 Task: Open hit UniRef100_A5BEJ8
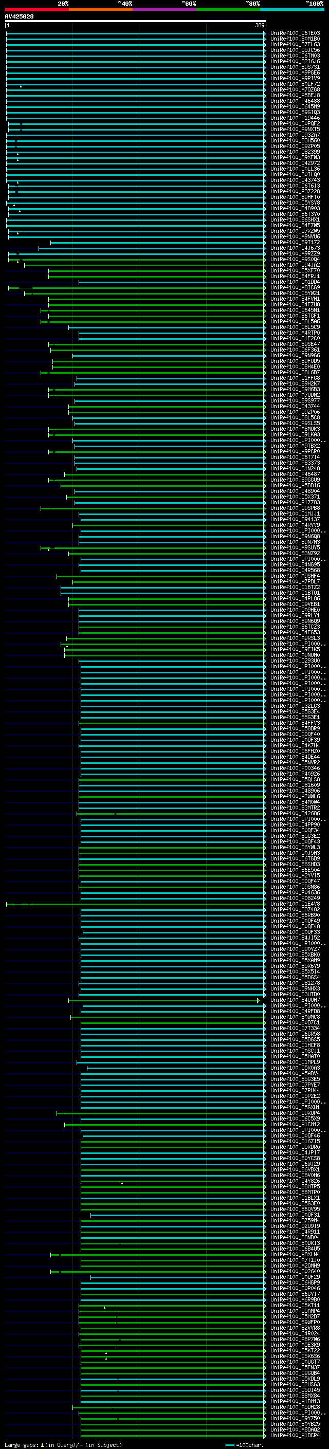click(295, 96)
